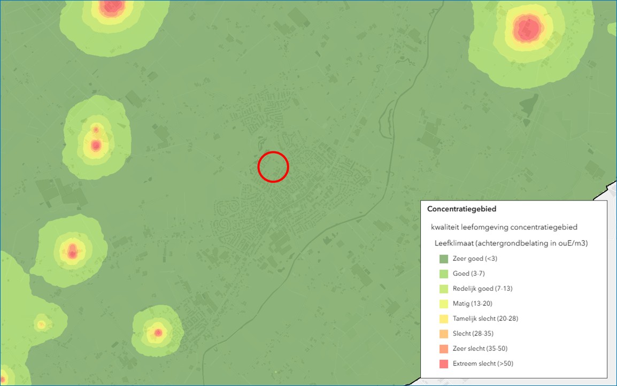The image size is (617, 386).
Task: Click the 'Extreem slecht (>50)' red swatch
Action: point(443,364)
